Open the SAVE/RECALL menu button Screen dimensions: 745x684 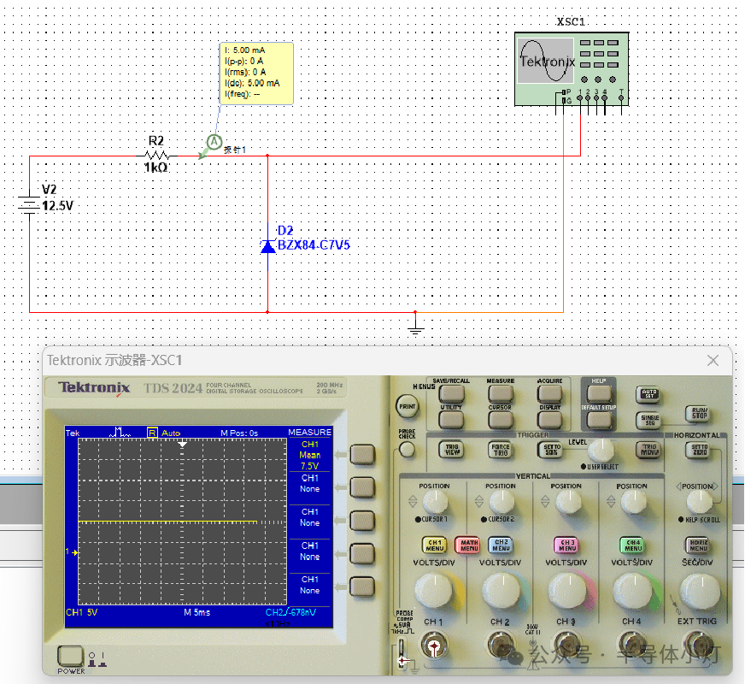[x=451, y=393]
